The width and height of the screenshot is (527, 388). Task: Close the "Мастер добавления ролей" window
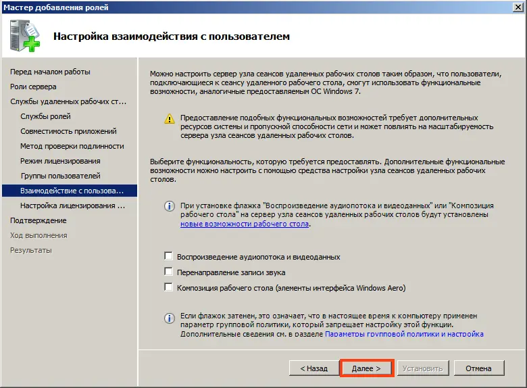click(518, 7)
